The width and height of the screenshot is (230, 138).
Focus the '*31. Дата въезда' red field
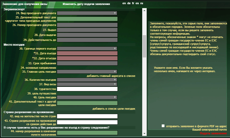click(87, 53)
